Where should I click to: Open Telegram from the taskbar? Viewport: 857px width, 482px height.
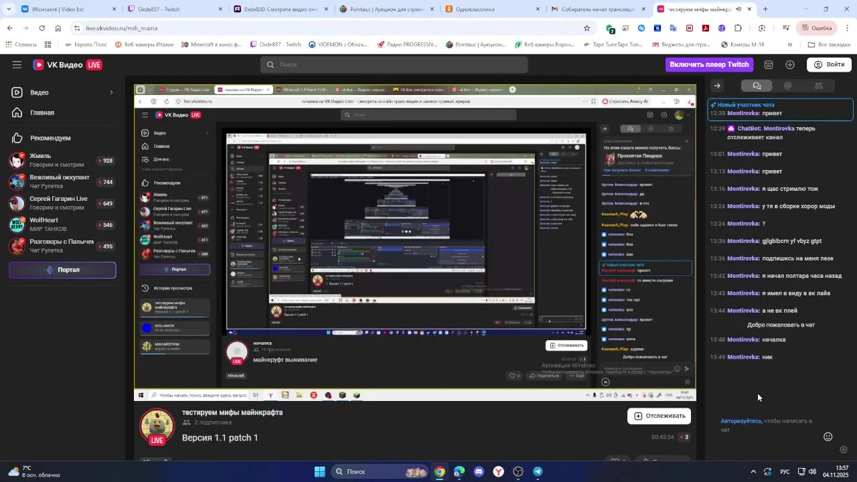[x=538, y=471]
